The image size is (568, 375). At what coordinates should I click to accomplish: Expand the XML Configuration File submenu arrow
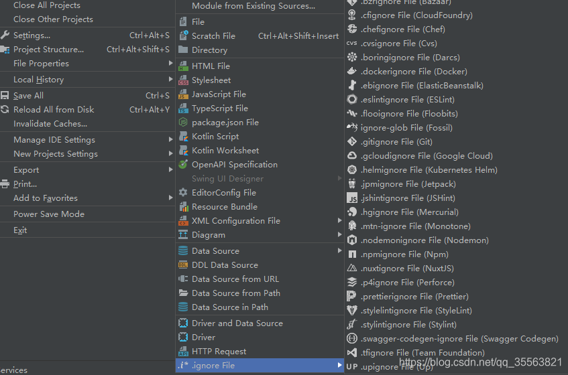tap(339, 220)
